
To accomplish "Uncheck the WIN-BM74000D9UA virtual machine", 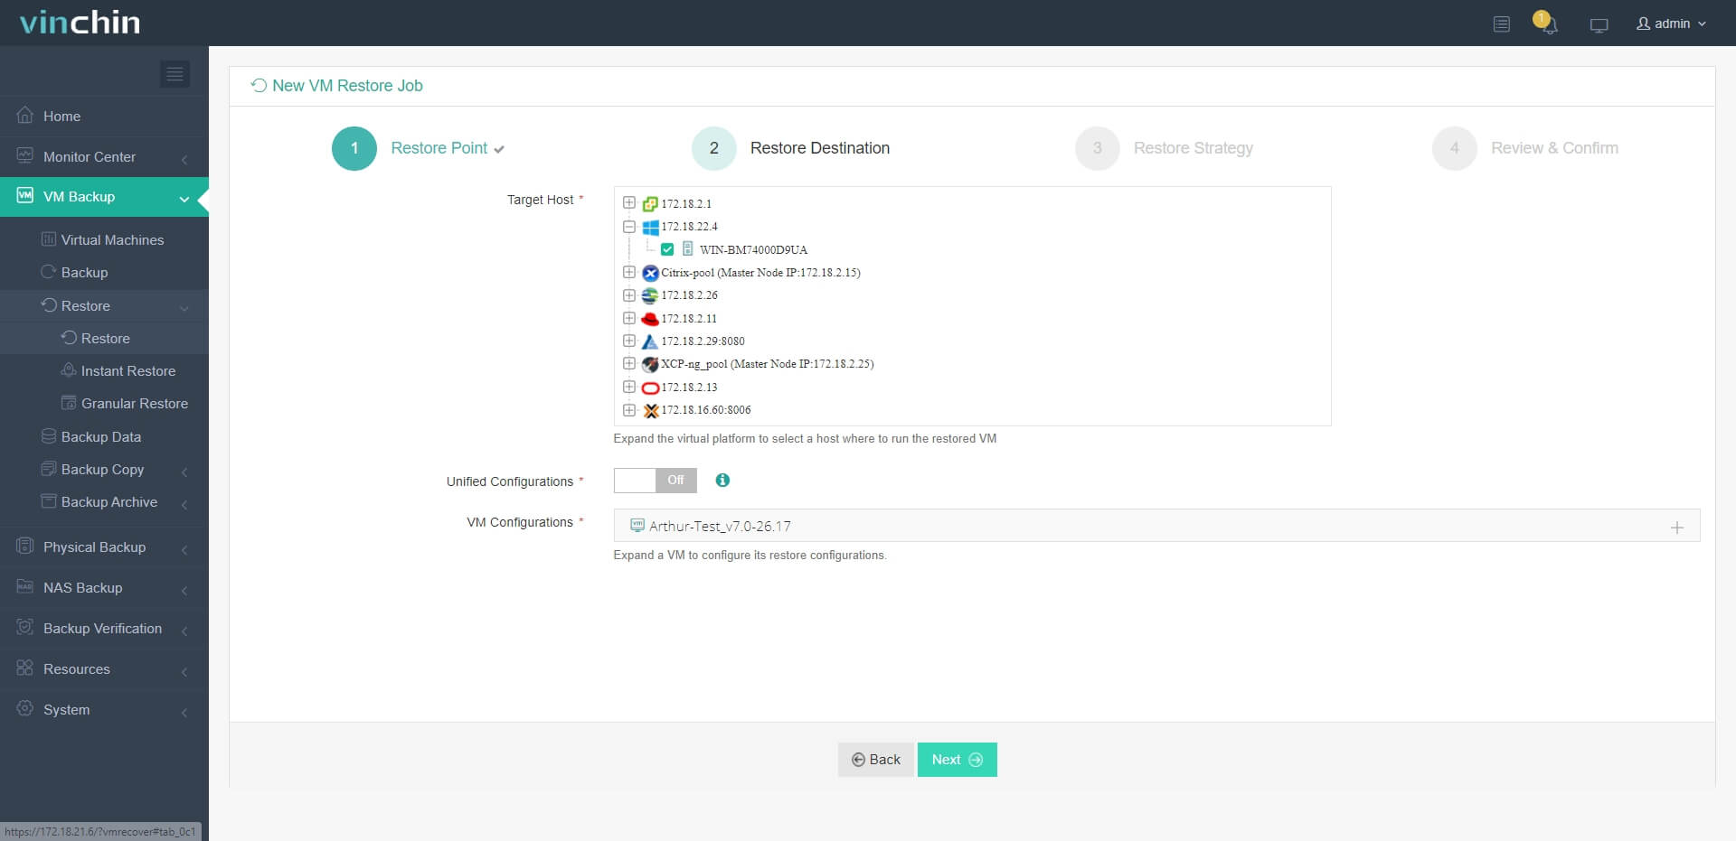I will (x=666, y=249).
